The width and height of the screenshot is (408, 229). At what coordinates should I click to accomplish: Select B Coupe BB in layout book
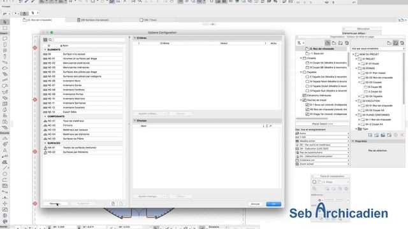[373, 87]
